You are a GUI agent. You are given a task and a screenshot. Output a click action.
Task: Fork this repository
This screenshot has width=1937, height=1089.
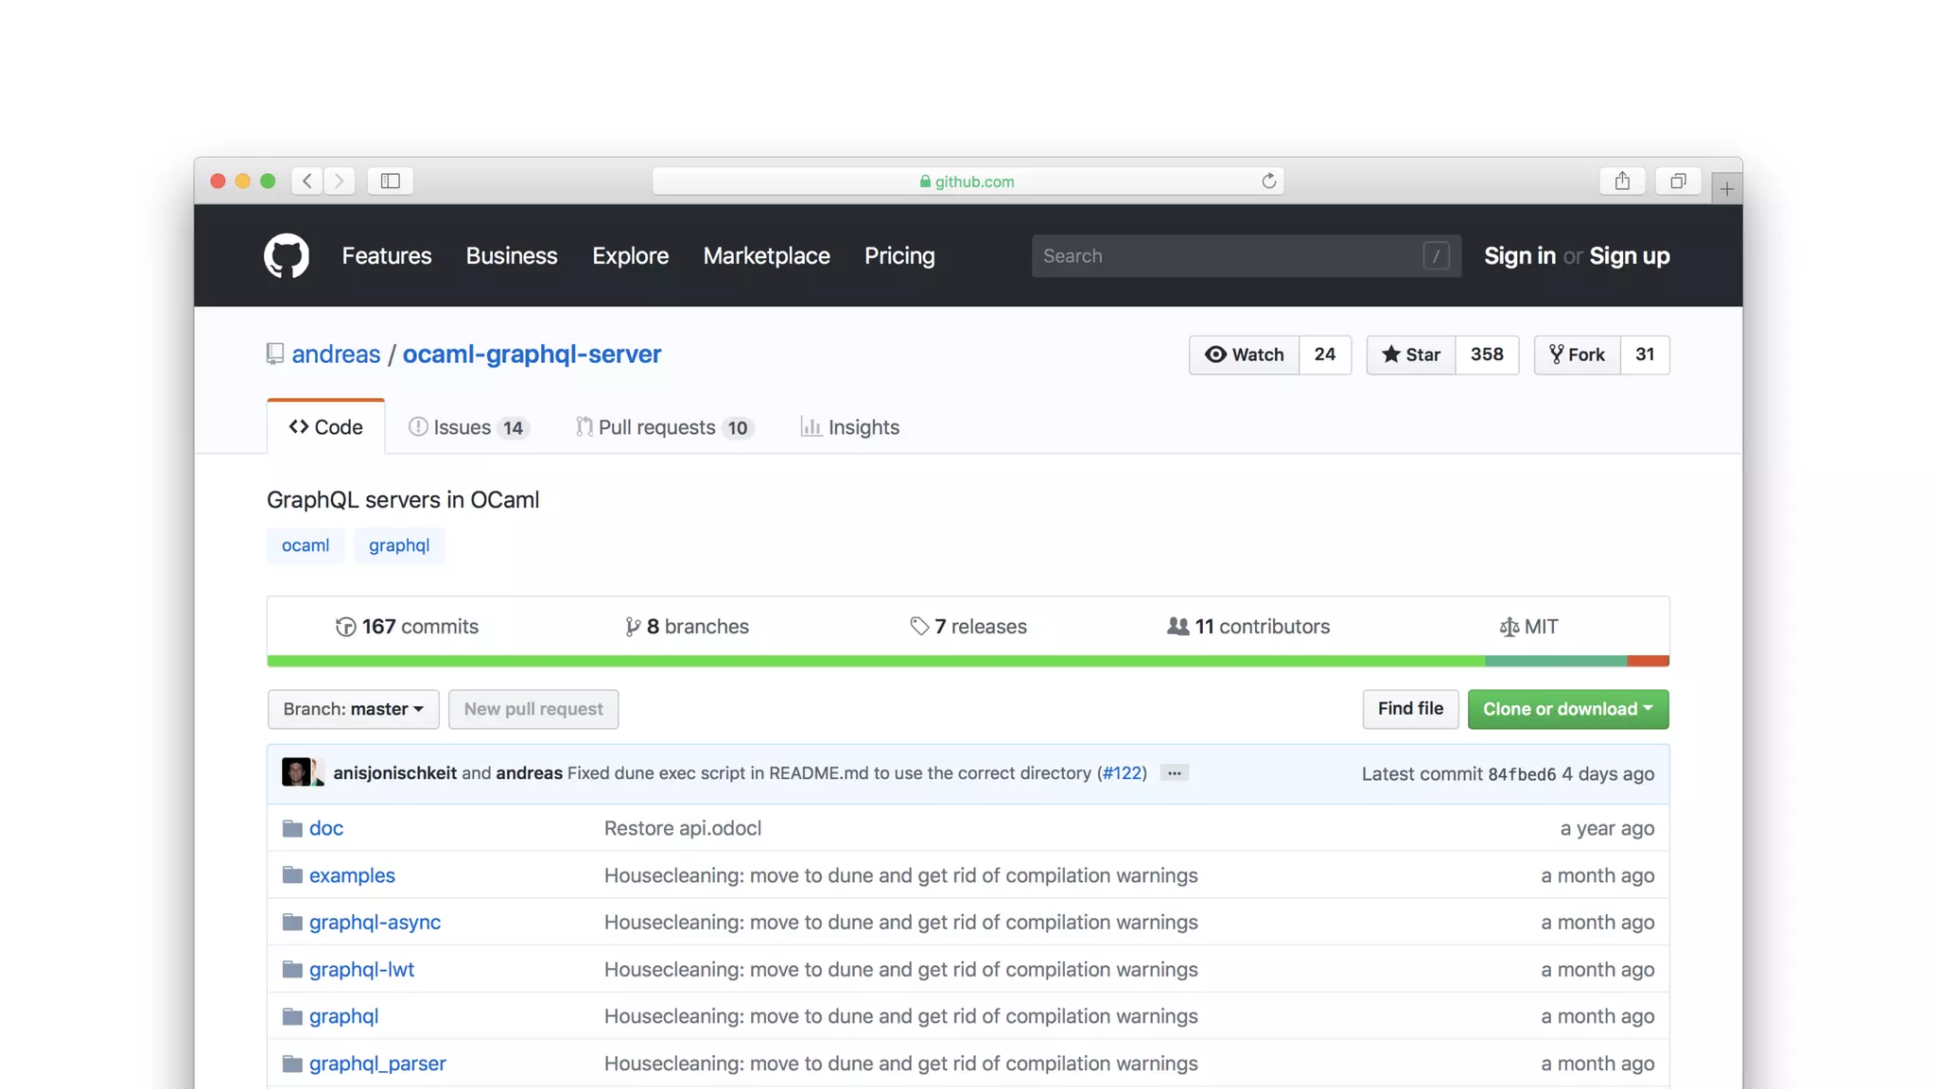pyautogui.click(x=1577, y=354)
